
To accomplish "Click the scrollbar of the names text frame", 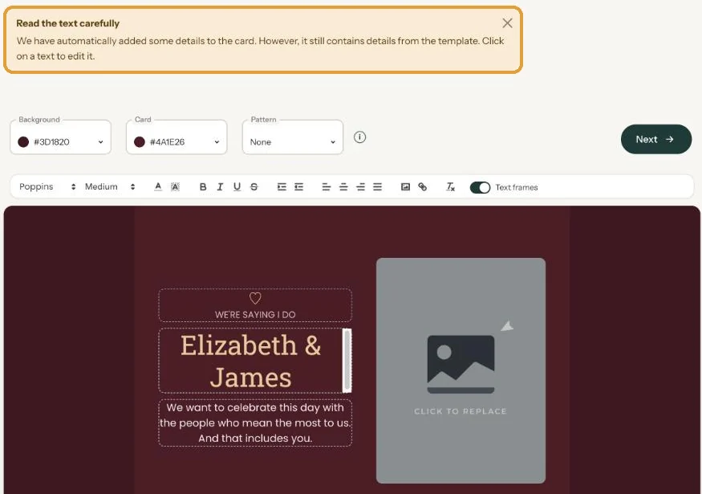I will [347, 361].
